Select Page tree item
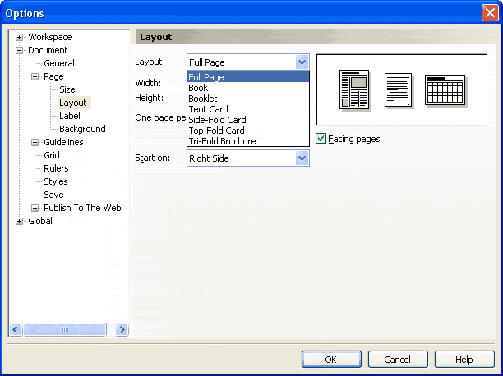This screenshot has height=376, width=503. (x=53, y=76)
